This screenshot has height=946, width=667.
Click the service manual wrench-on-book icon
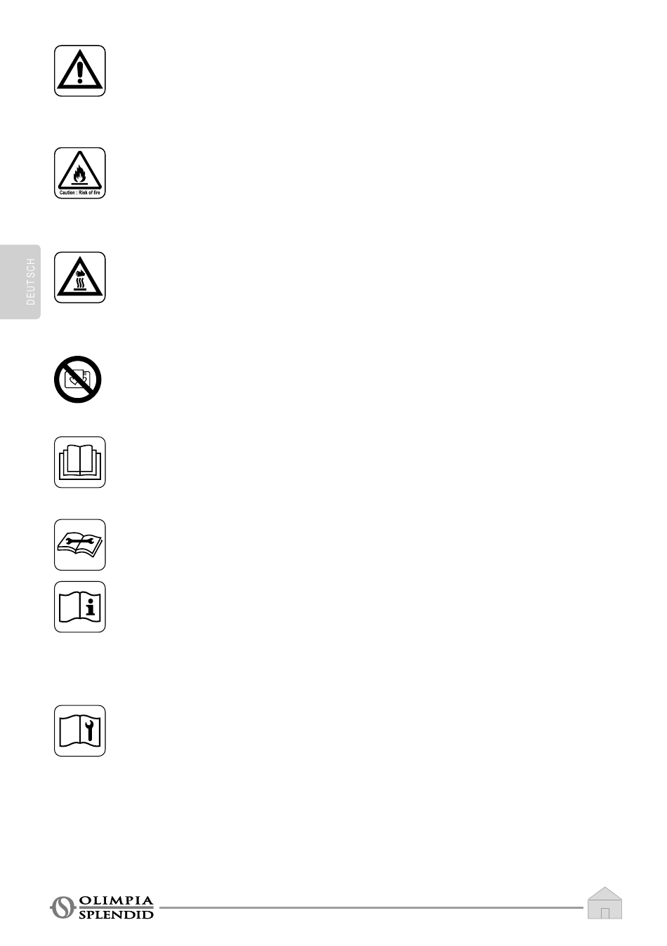tap(80, 545)
